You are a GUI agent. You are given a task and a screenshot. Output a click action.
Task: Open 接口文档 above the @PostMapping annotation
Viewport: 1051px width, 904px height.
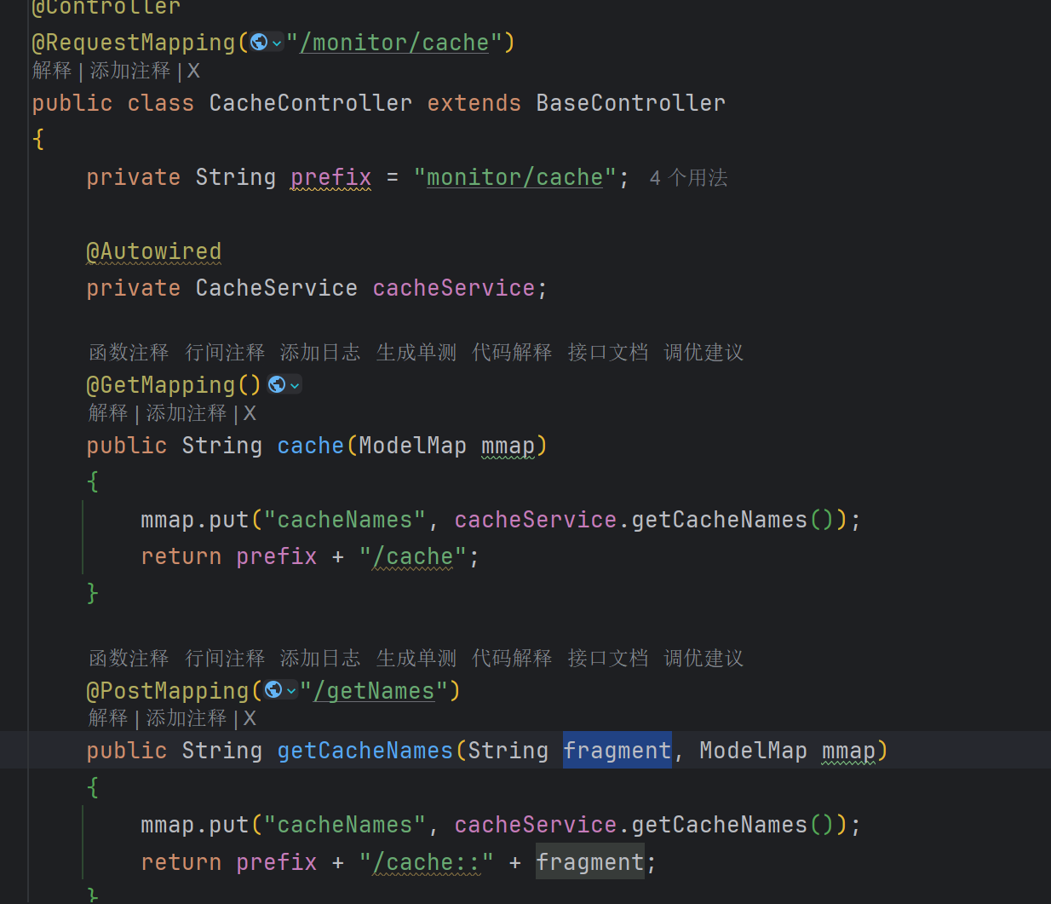point(608,658)
